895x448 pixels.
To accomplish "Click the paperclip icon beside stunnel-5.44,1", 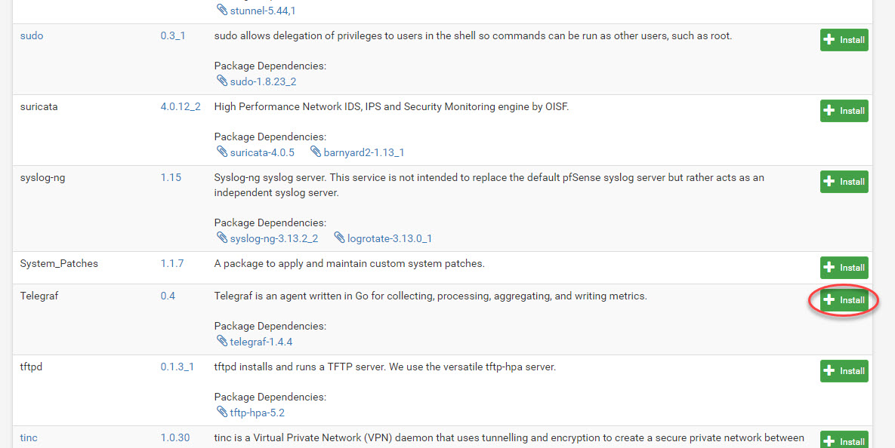I will [x=222, y=10].
